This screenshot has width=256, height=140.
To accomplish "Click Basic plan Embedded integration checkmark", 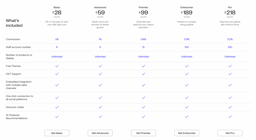I will click(x=57, y=85).
